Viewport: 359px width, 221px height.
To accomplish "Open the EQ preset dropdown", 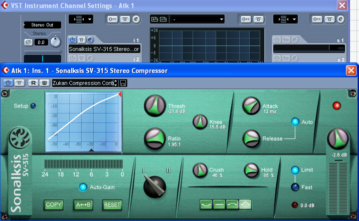I will pyautogui.click(x=198, y=19).
